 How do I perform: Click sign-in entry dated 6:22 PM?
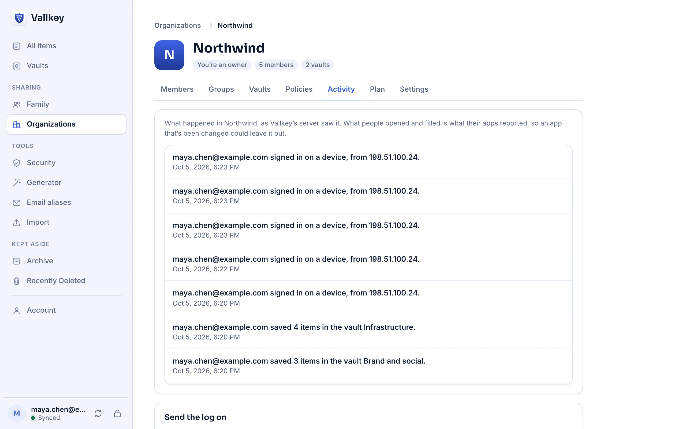point(368,264)
